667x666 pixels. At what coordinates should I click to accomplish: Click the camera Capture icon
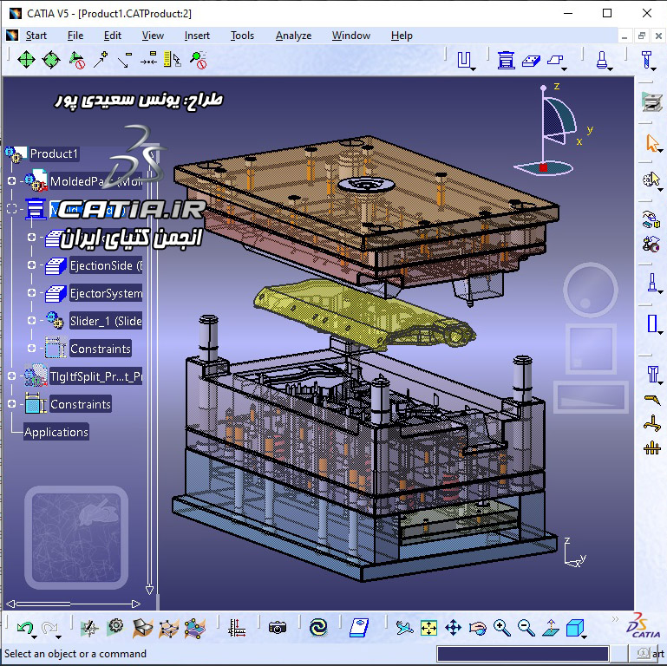(278, 627)
